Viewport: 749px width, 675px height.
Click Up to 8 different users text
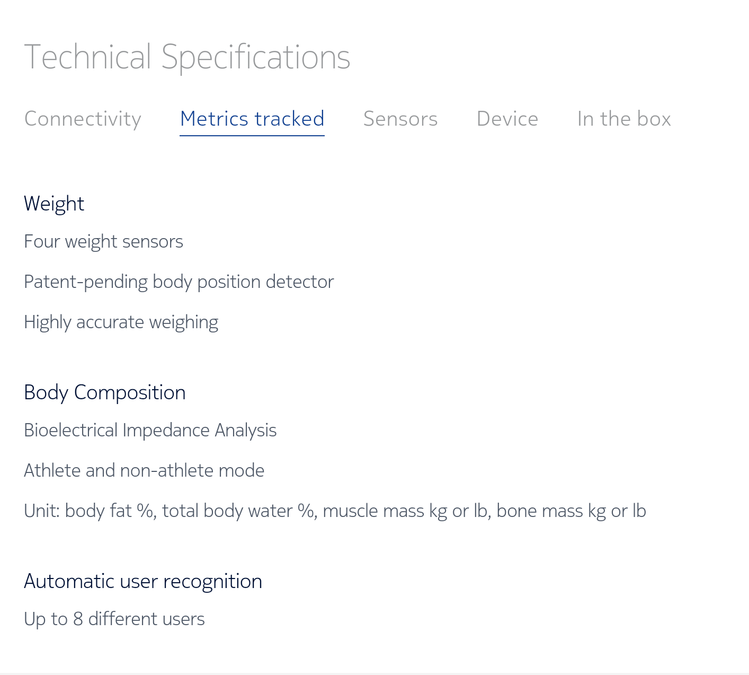[x=114, y=619]
